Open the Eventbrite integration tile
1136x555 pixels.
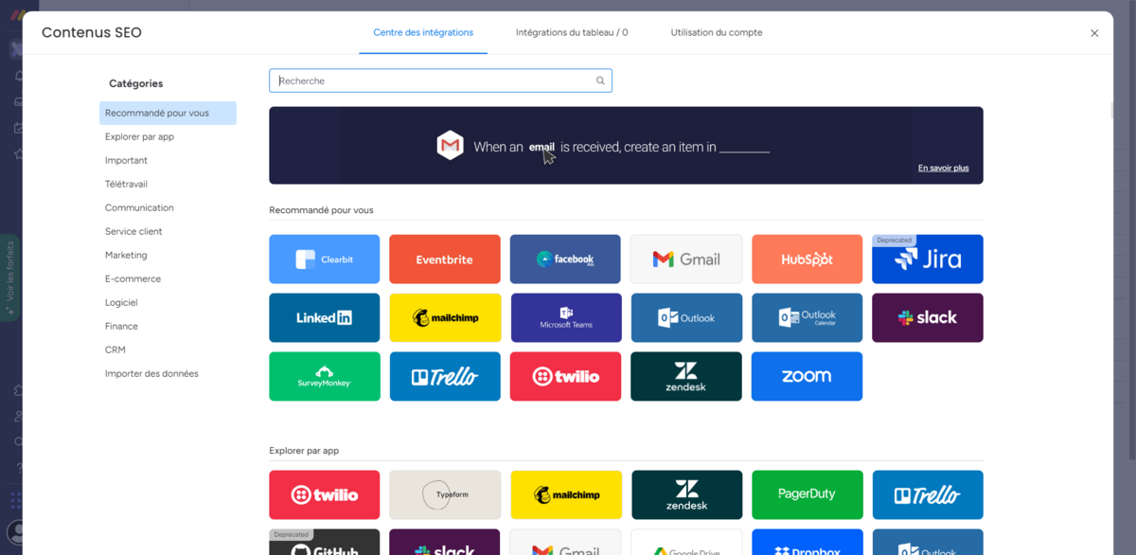point(445,260)
